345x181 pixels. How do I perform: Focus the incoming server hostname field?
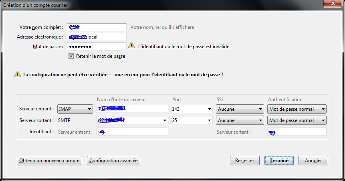132,109
